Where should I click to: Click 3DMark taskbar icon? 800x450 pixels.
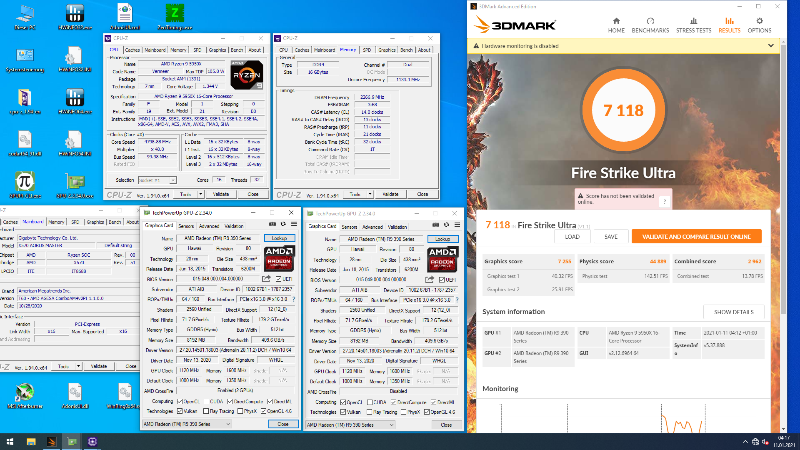pos(52,442)
